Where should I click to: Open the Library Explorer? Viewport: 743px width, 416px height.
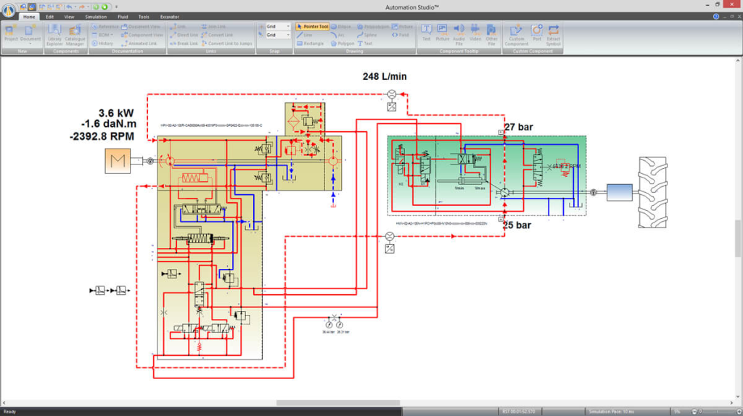point(54,35)
